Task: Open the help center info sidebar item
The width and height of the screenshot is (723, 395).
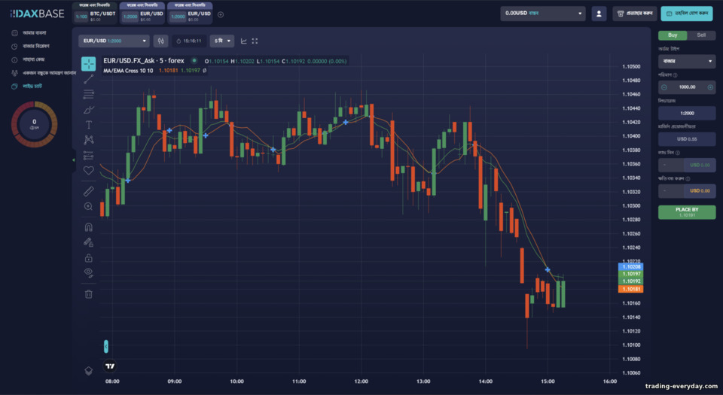Action: pos(29,60)
